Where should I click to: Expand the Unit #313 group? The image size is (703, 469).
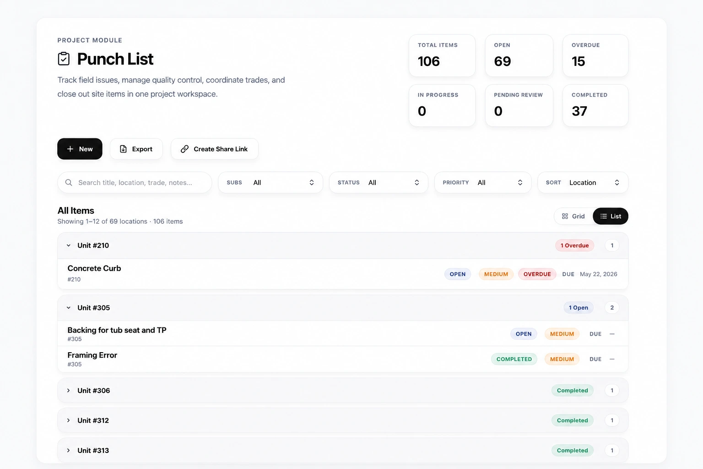(69, 451)
